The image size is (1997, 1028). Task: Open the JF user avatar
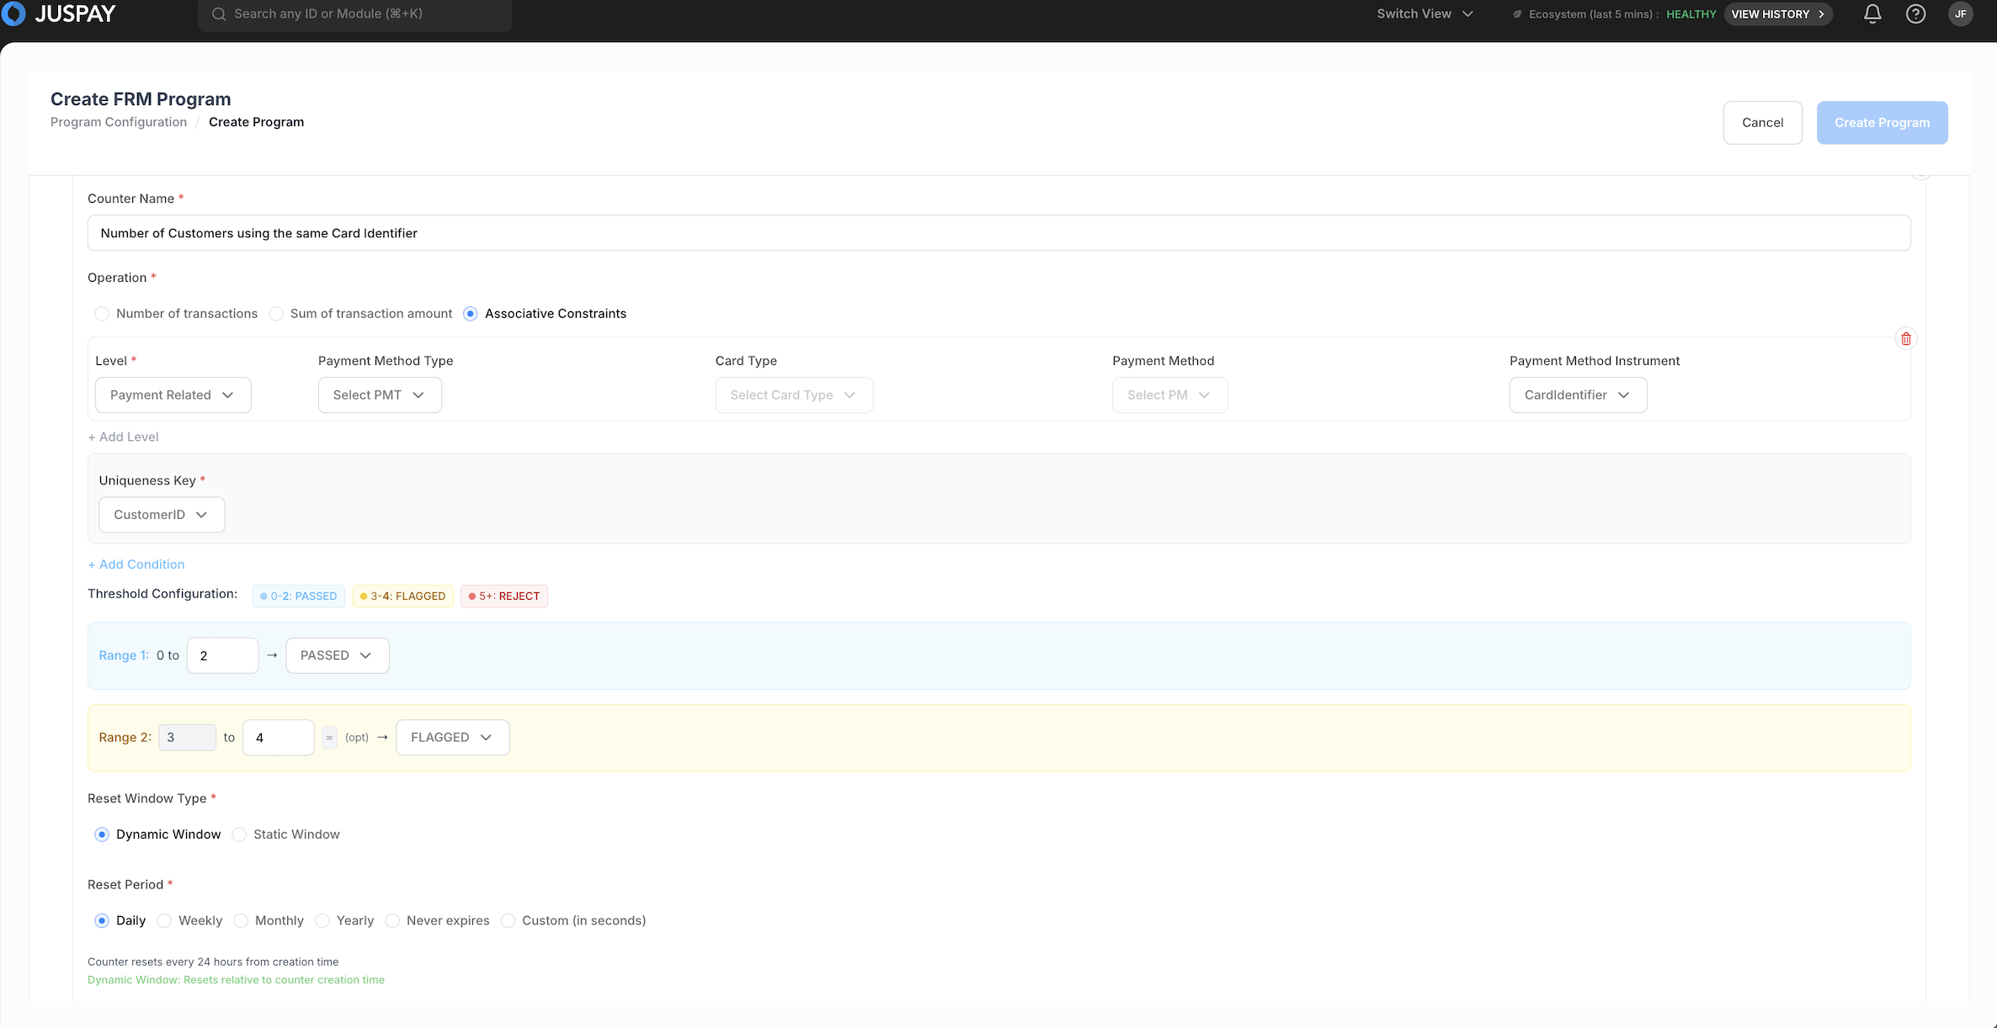(x=1961, y=13)
